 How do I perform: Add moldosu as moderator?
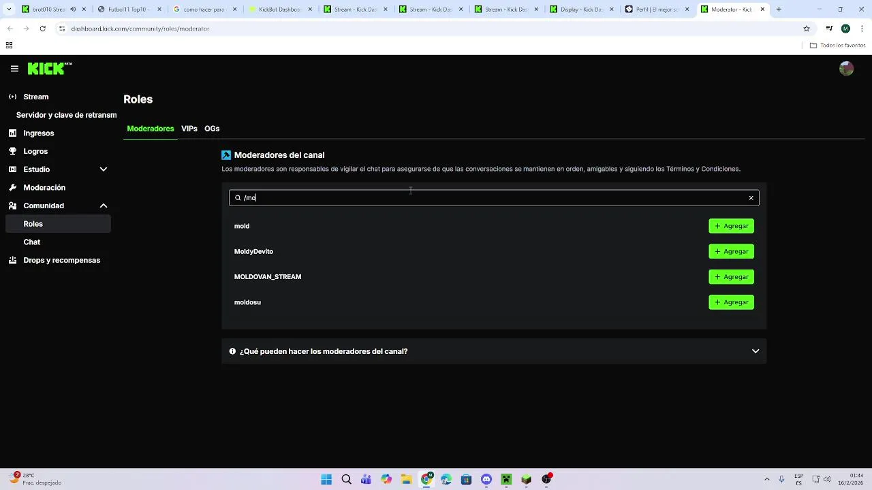tap(731, 302)
